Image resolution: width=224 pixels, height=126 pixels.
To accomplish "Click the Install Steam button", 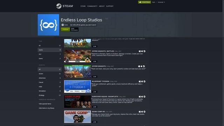I will pyautogui.click(x=145, y=2).
